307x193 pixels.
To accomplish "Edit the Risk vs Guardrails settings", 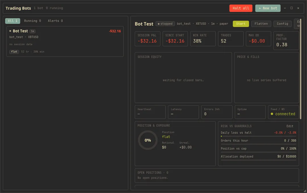I will click(290, 126).
